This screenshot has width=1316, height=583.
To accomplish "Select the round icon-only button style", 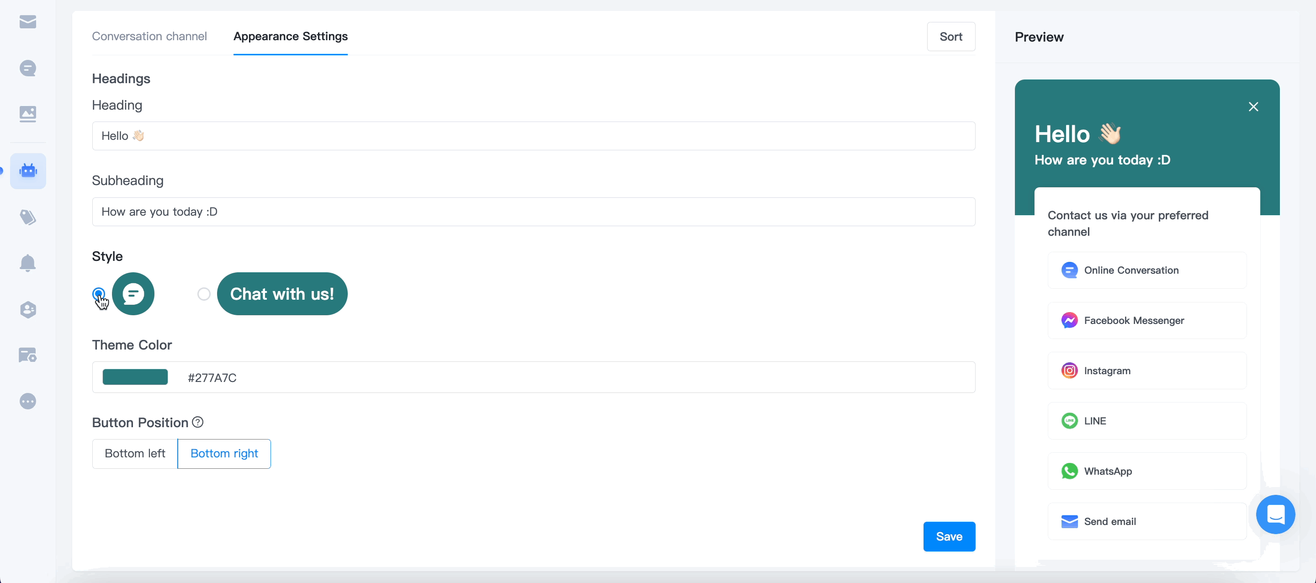I will pos(99,294).
